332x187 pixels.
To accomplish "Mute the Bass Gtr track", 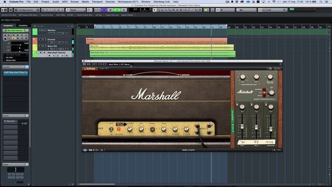I will pos(40,46).
